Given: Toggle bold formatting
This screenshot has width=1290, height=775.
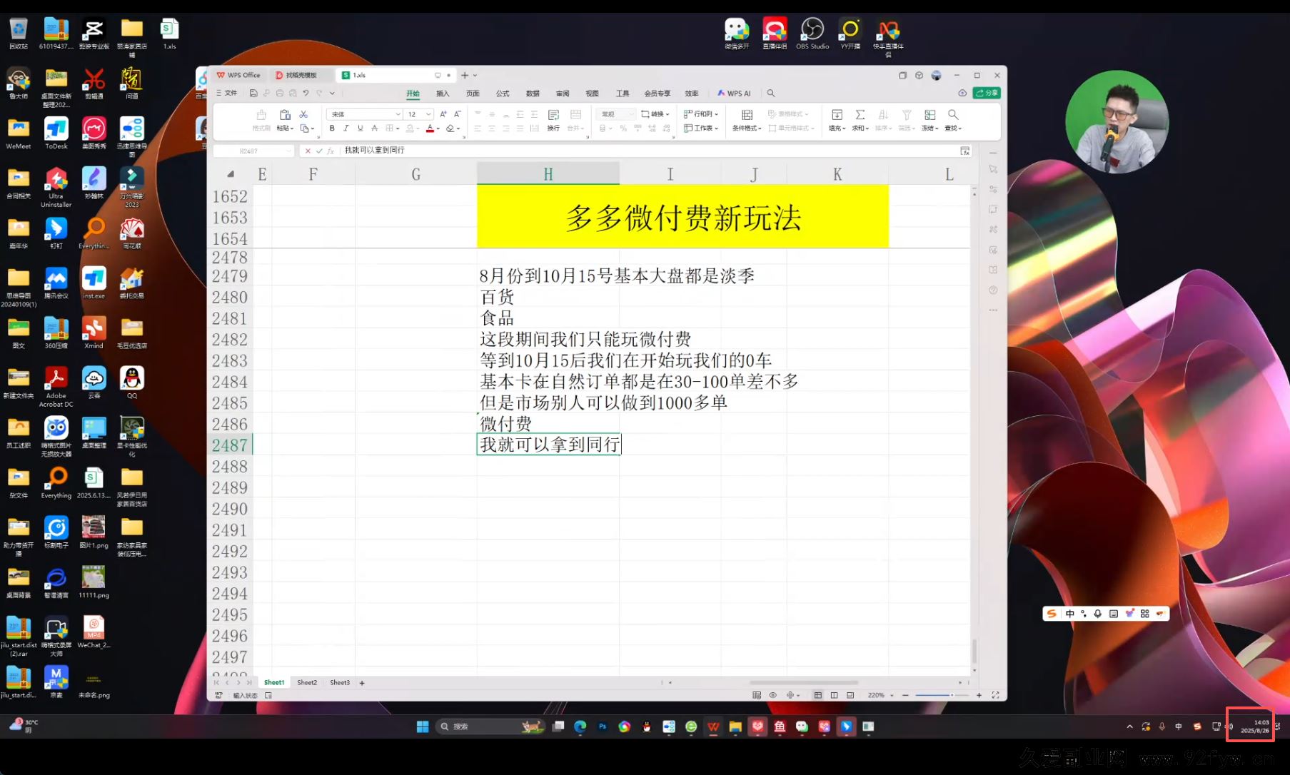Looking at the screenshot, I should (333, 128).
